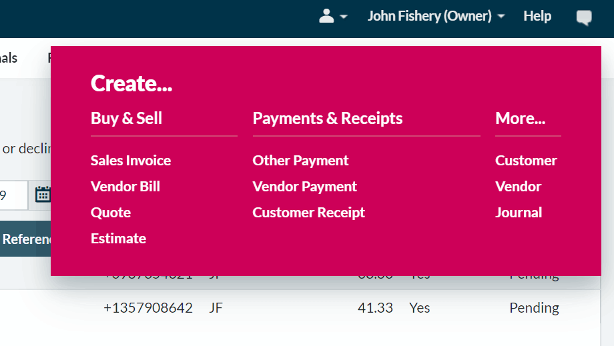Expand the arrow beside the user icon

click(x=344, y=17)
